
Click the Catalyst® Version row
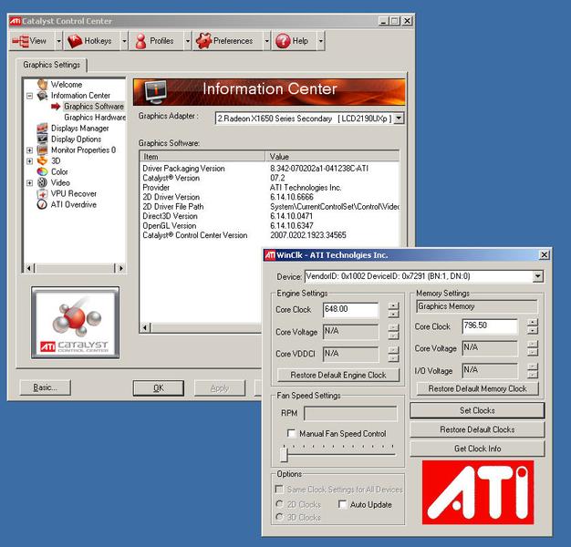pos(269,178)
